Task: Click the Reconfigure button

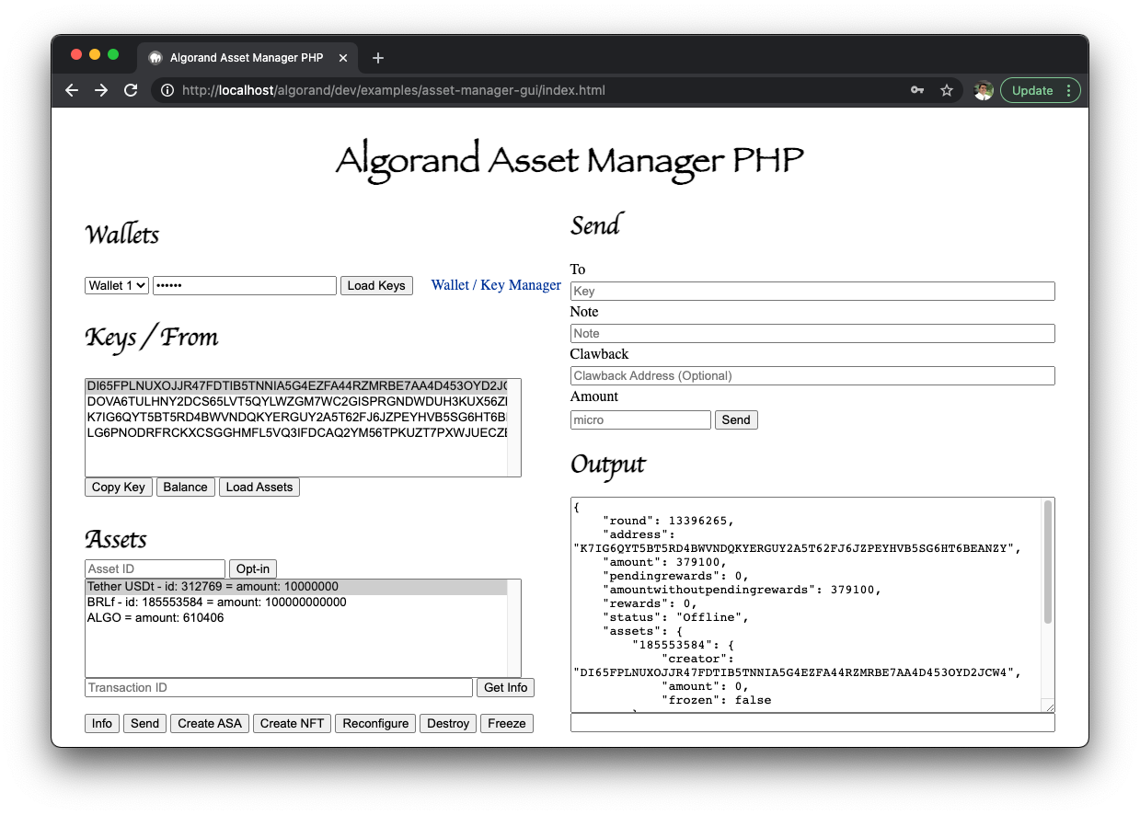Action: click(375, 723)
